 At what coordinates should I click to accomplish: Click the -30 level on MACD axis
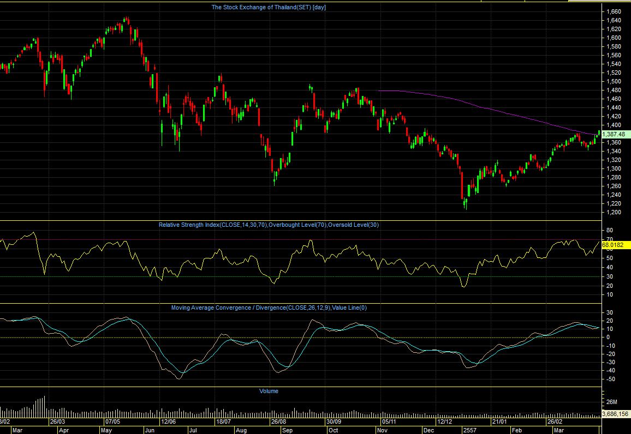coord(610,362)
